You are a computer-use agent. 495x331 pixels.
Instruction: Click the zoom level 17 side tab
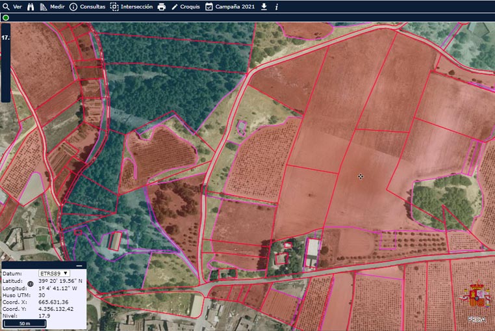pos(5,38)
